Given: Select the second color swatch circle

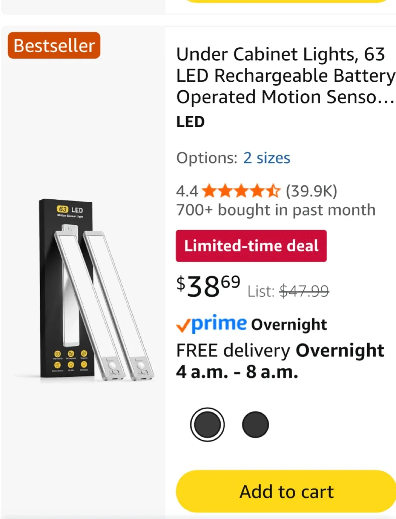Looking at the screenshot, I should tap(256, 424).
